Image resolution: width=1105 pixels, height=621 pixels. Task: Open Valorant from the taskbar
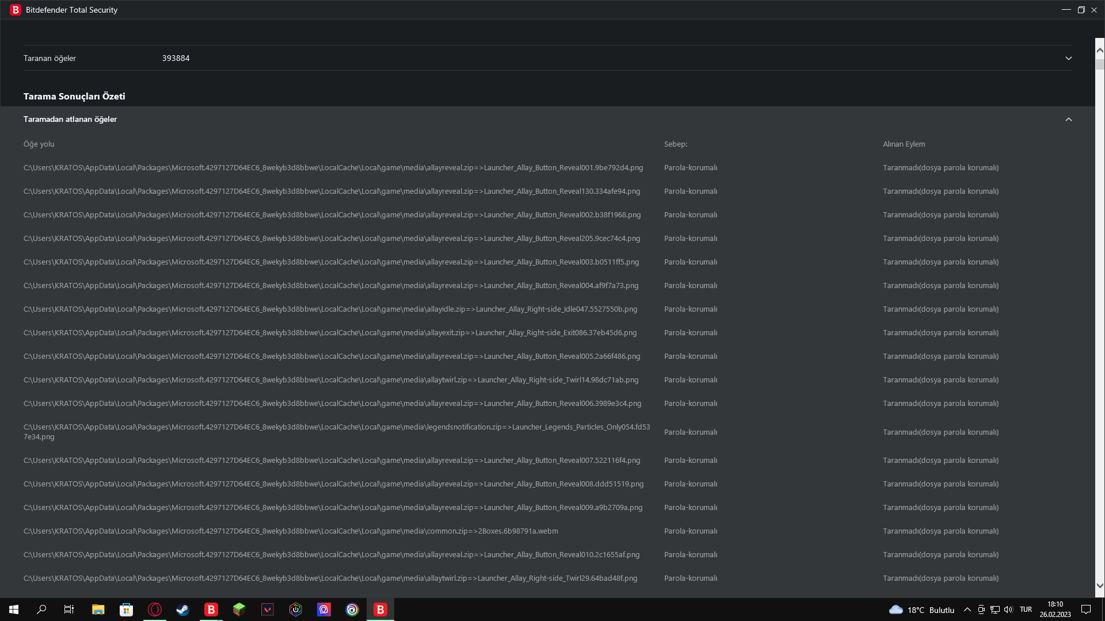click(268, 609)
